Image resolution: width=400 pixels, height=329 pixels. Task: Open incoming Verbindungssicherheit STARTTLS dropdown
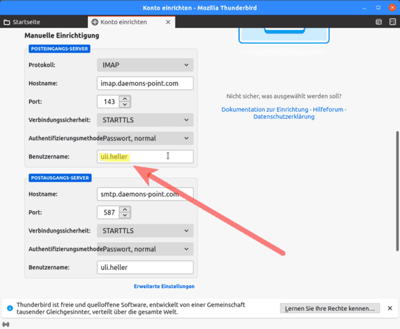pyautogui.click(x=145, y=120)
